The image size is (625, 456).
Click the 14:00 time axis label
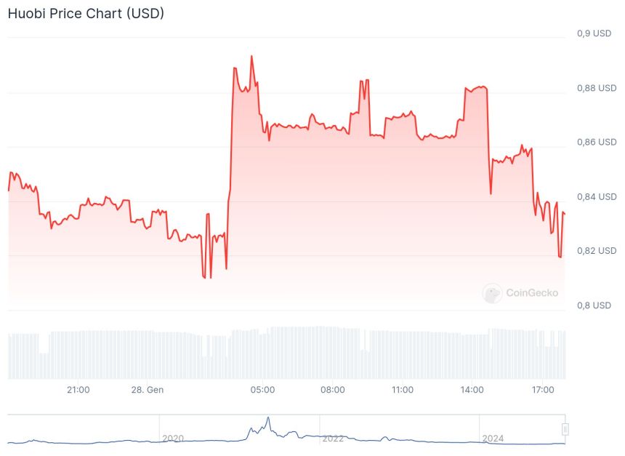pos(472,390)
